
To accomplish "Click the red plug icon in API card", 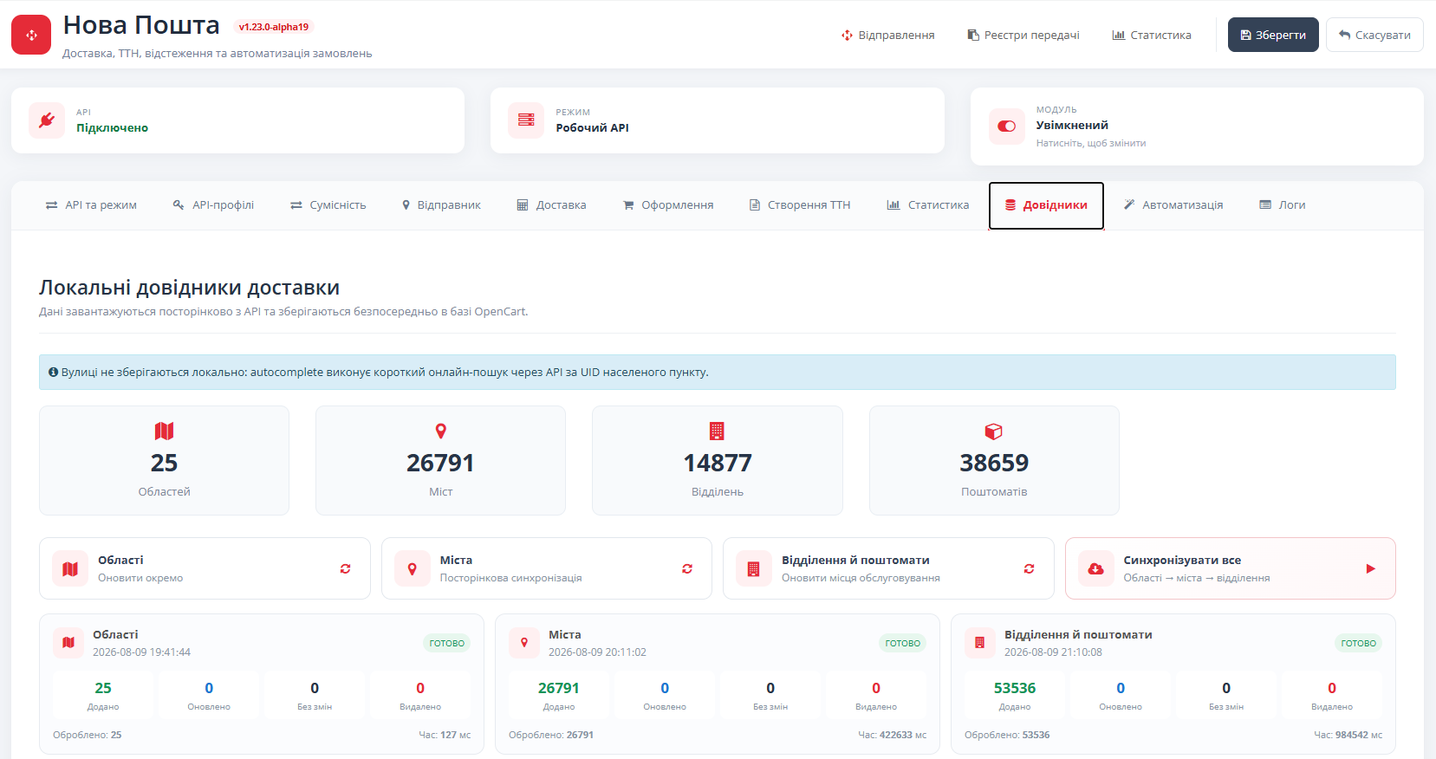I will (47, 120).
